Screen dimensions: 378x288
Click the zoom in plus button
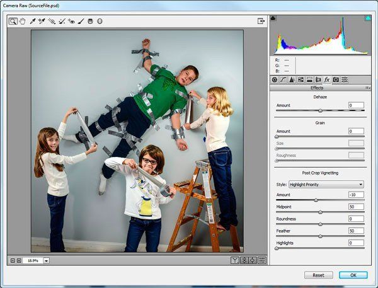point(19,260)
